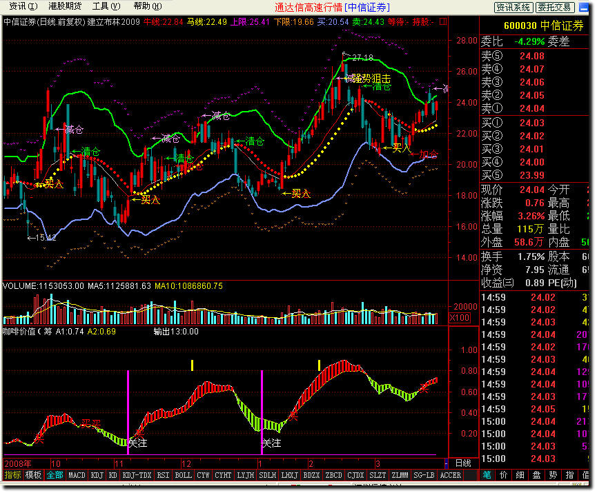
Task: Click the 委托交易 button
Action: click(x=555, y=7)
